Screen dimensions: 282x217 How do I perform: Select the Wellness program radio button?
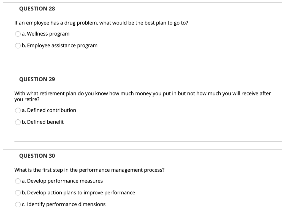point(18,34)
